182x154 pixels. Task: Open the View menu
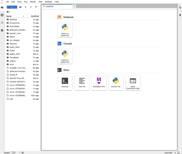click(x=19, y=2)
